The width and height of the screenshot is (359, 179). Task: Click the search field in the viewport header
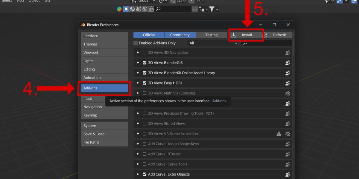(x=173, y=9)
